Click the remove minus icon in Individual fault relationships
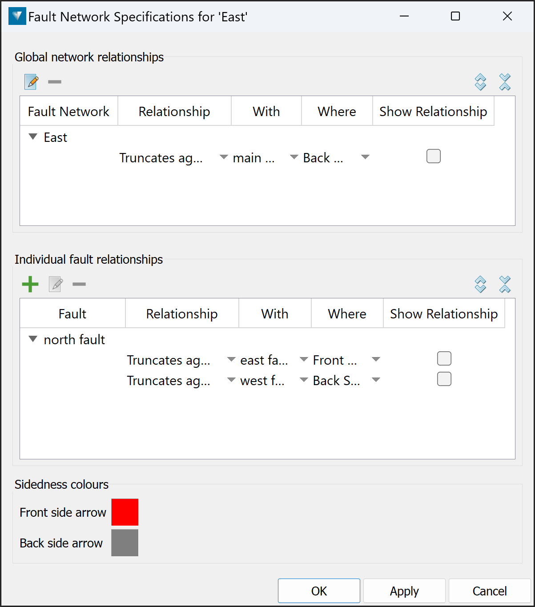Image resolution: width=535 pixels, height=607 pixels. pyautogui.click(x=79, y=284)
